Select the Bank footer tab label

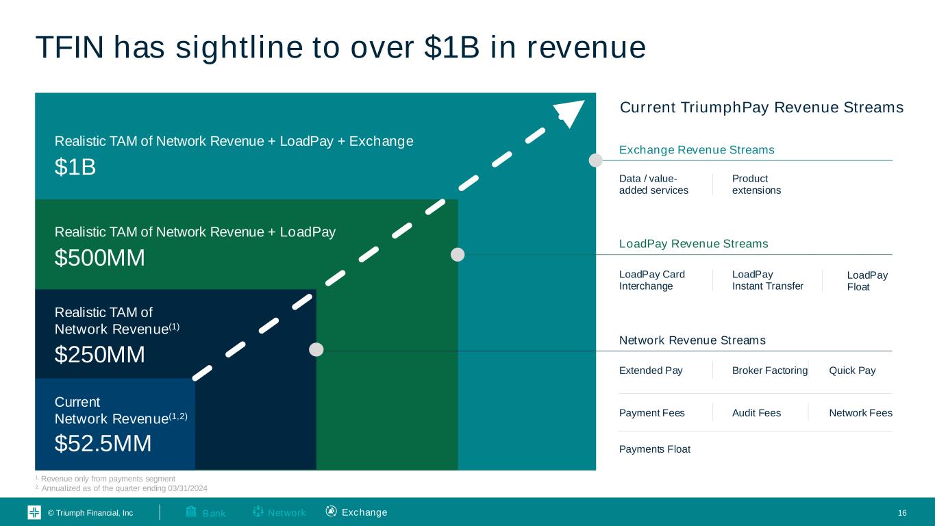point(214,513)
